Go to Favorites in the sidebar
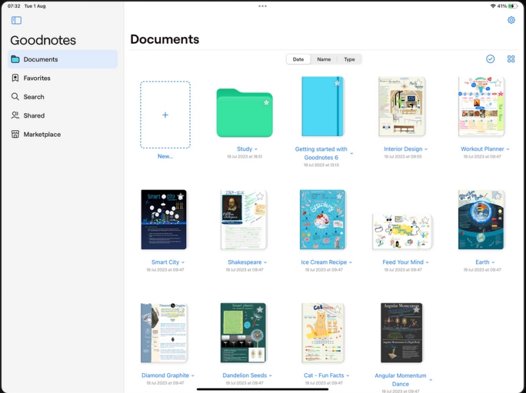 (x=62, y=78)
